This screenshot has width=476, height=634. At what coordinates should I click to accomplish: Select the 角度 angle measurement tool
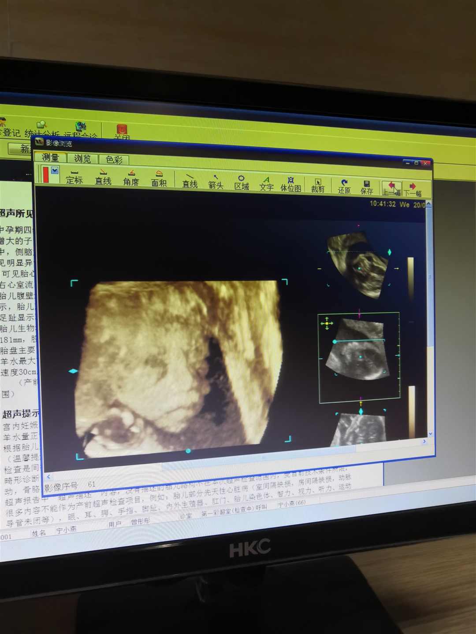(131, 178)
